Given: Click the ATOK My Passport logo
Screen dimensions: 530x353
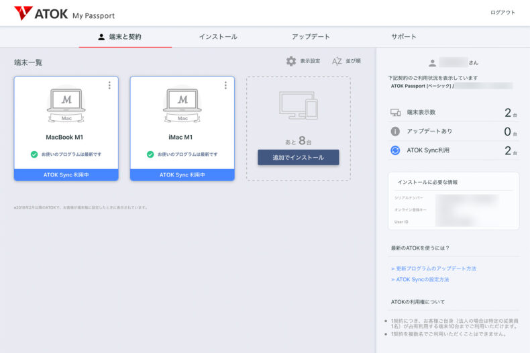Looking at the screenshot, I should [64, 13].
